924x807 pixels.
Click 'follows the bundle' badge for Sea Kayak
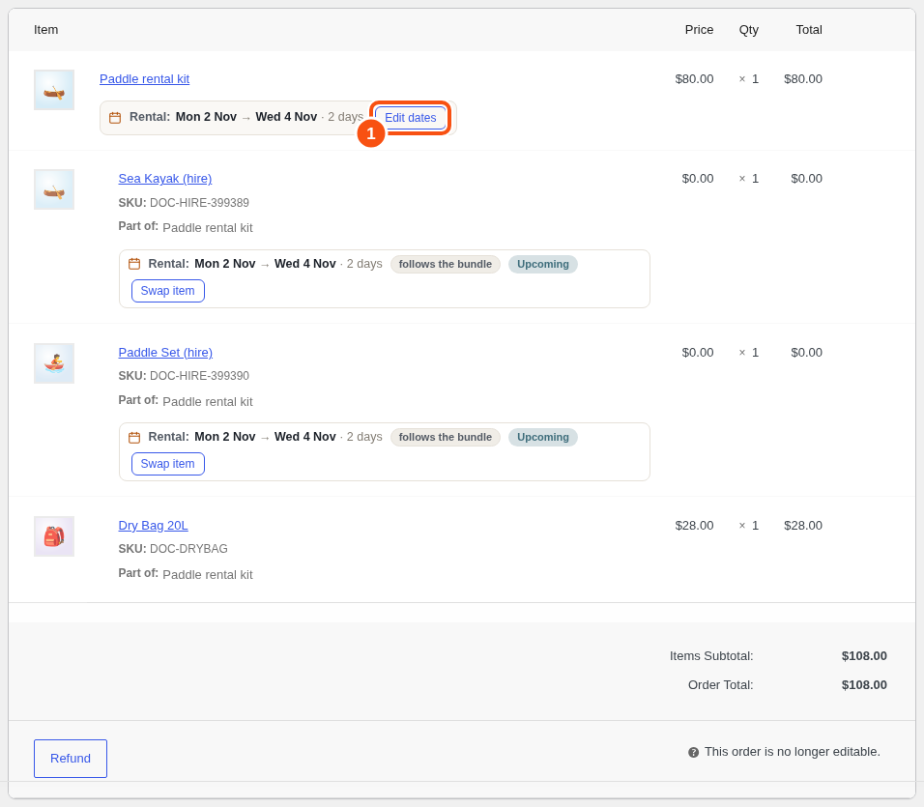[446, 265]
